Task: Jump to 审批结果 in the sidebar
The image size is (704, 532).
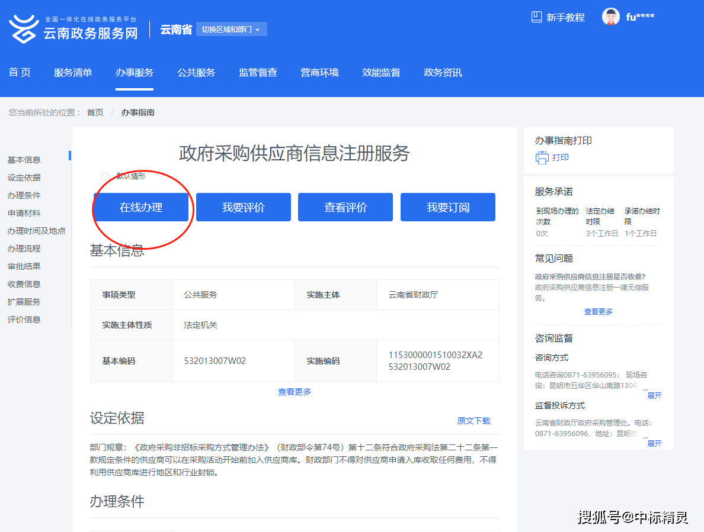Action: [x=24, y=266]
